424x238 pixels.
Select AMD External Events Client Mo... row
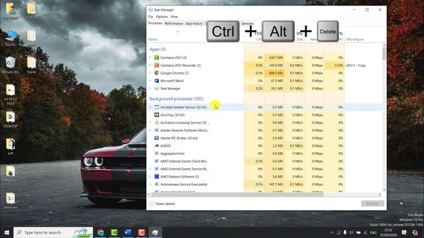[x=264, y=161]
